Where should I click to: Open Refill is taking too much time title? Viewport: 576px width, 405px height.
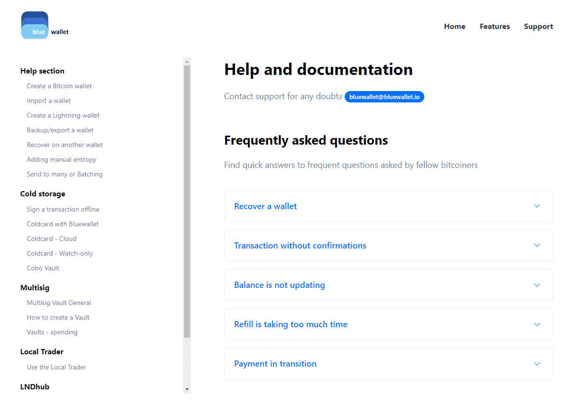[x=291, y=324]
